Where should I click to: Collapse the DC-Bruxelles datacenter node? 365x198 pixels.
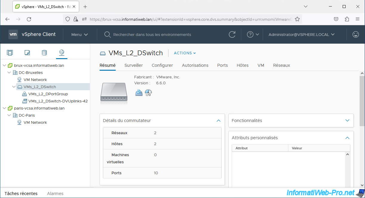pyautogui.click(x=9, y=72)
